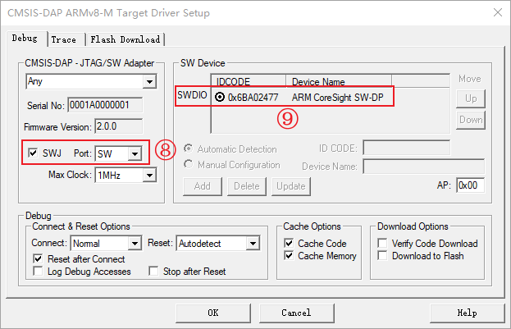The height and width of the screenshot is (329, 511).
Task: Click the Device Name column header
Action: (339, 81)
